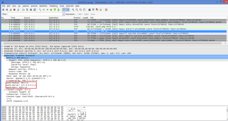This screenshot has height=121, width=228.
Task: Select the X-Powered-By: PHP/5.3.3 line
Action: tap(22, 81)
